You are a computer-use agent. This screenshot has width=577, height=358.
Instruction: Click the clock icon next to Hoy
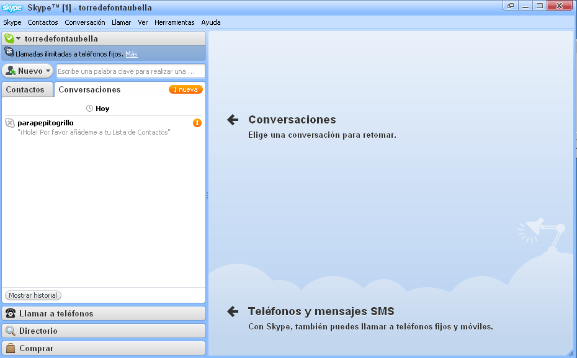click(x=89, y=109)
